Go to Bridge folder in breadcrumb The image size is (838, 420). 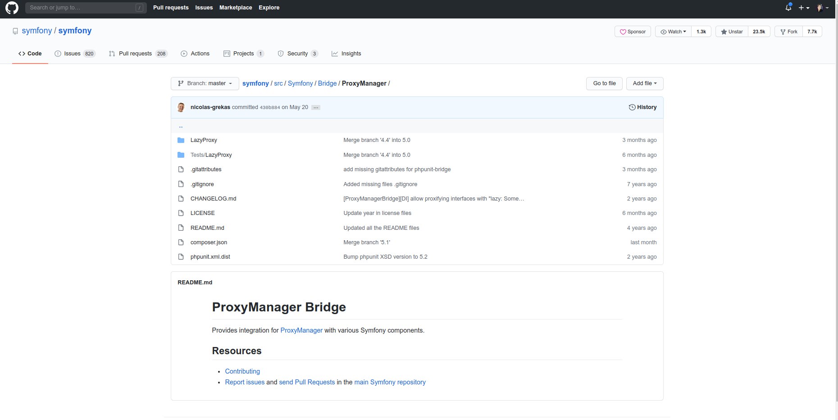327,83
